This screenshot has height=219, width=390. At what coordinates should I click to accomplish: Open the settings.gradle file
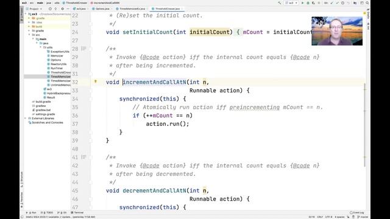(43, 114)
